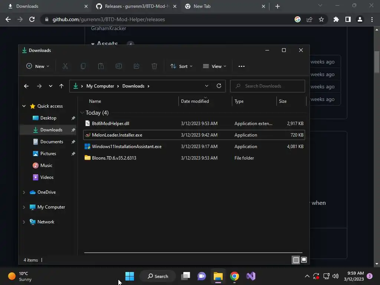Screen dimensions: 380x285
Task: Click the Share page icon in Chrome address bar
Action: pos(309,19)
